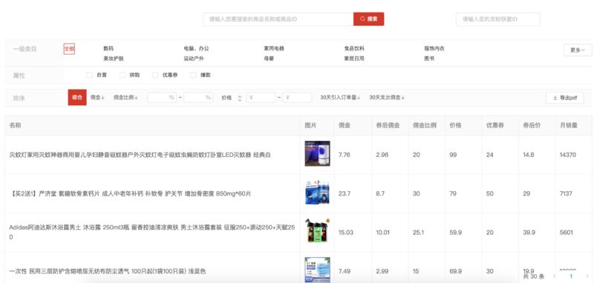
Task: Click the commission ratio 25.1
Action: click(x=418, y=233)
